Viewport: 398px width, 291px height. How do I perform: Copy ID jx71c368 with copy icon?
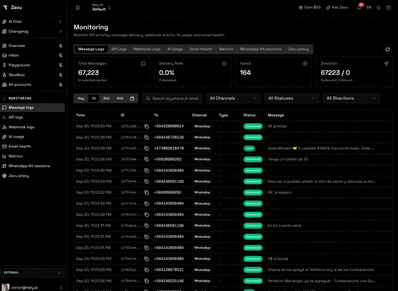click(147, 126)
